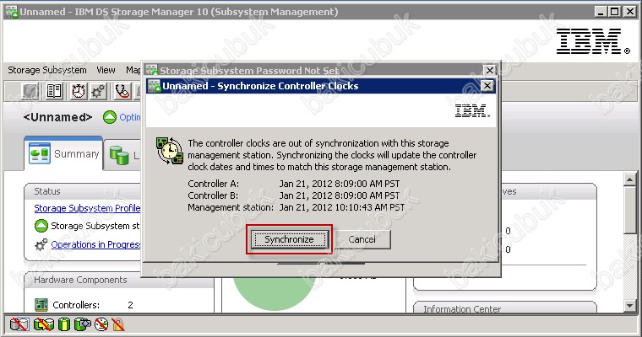This screenshot has height=337, width=642.
Task: Click the scroll down arrow of vertical scrollbar
Action: coord(629,305)
